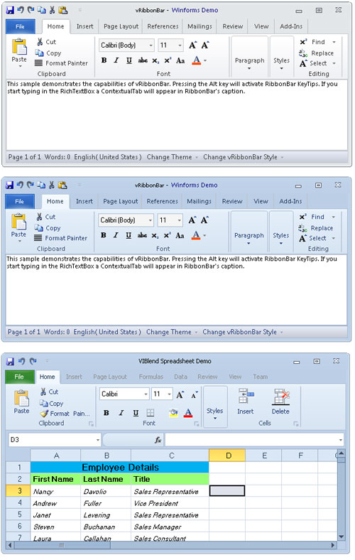This screenshot has width=355, height=560.
Task: Toggle Bold in middle window Font group
Action: pos(103,235)
